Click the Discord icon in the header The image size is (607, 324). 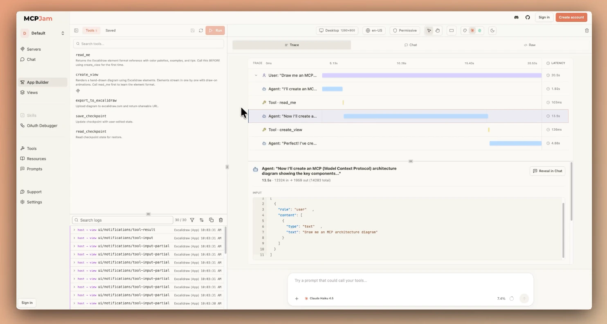(516, 17)
